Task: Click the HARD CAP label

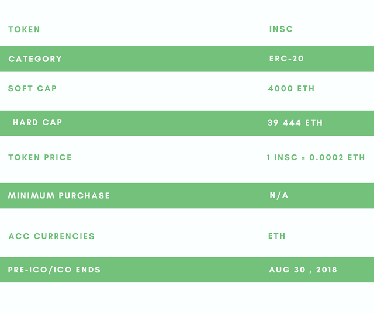Action: click(x=37, y=122)
